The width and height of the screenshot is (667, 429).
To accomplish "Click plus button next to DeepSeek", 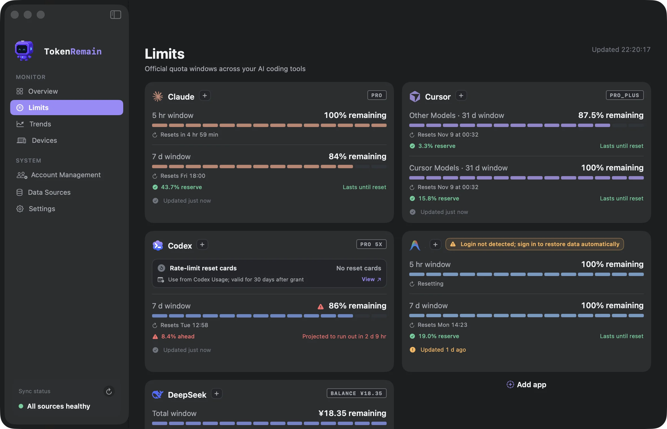I will click(216, 394).
